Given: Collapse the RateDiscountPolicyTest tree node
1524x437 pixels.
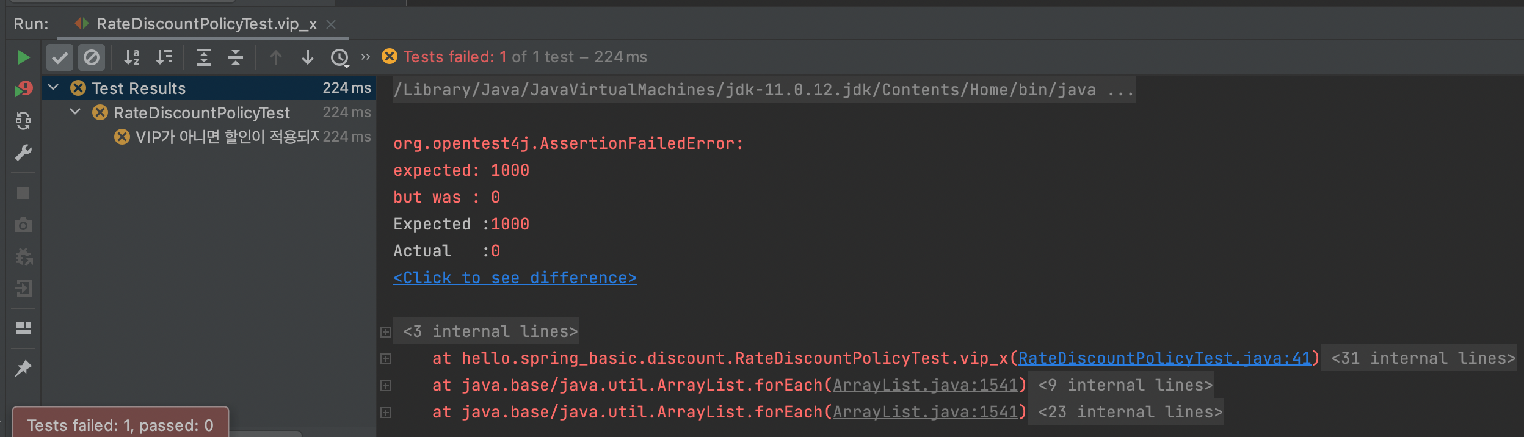Looking at the screenshot, I should (x=75, y=112).
